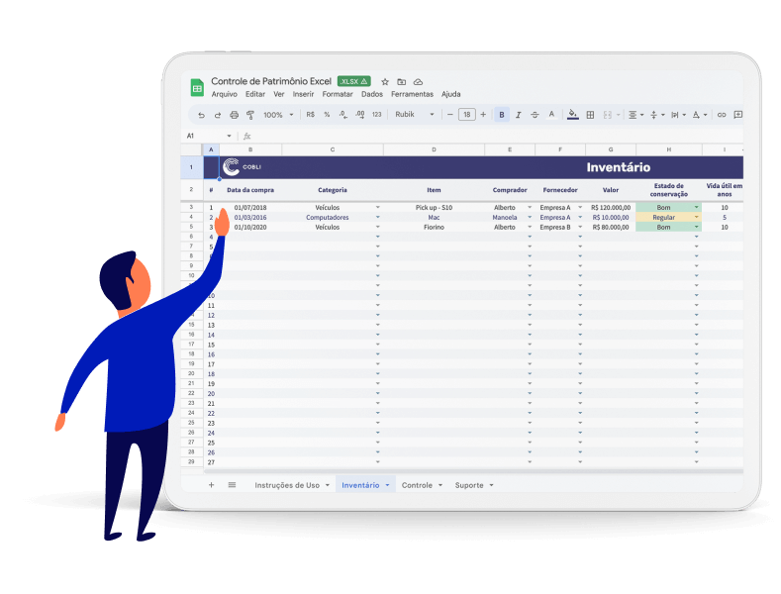Open more number formats (123)

[376, 115]
